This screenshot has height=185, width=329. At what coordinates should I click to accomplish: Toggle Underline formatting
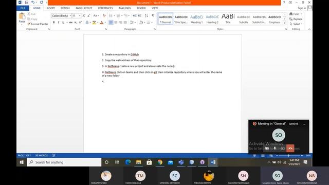click(63, 23)
